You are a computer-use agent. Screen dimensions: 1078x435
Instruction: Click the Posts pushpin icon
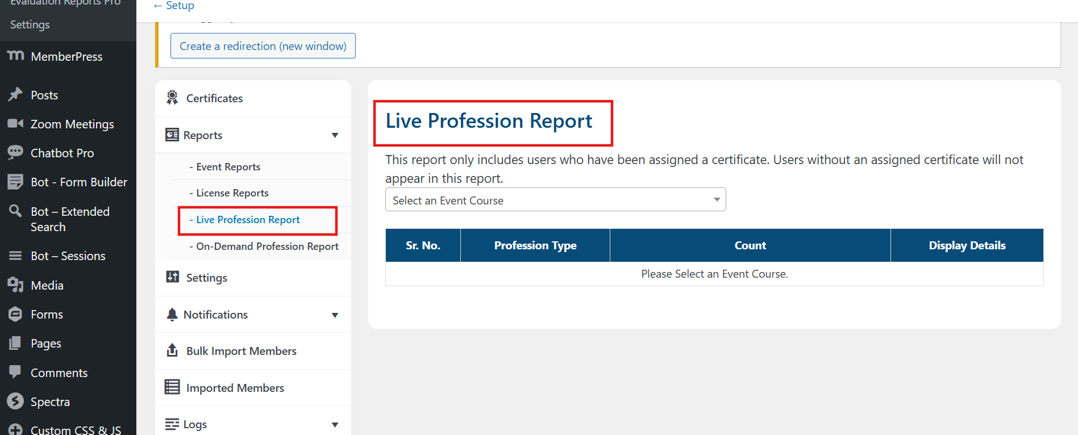15,94
